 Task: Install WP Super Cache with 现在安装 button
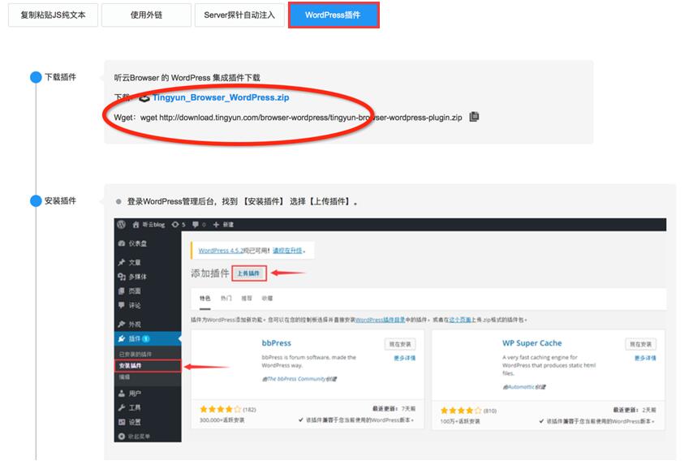click(640, 344)
